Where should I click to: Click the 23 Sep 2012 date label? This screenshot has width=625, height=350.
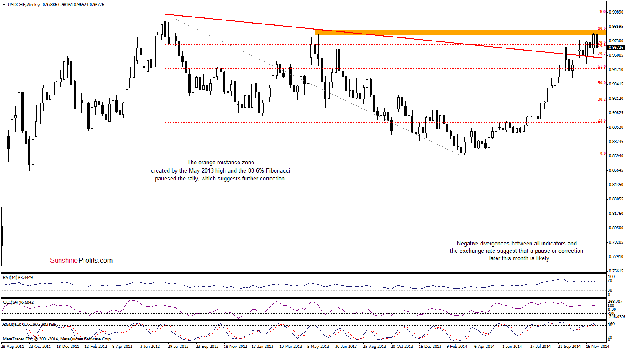pos(207,346)
